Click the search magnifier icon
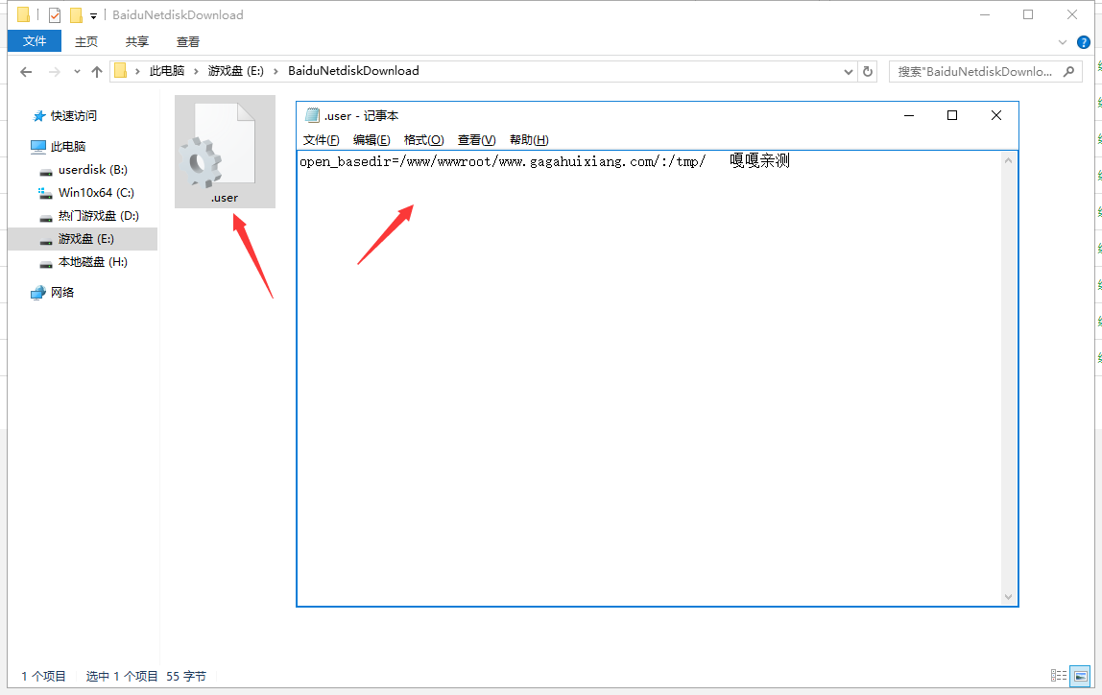The width and height of the screenshot is (1102, 695). tap(1070, 71)
